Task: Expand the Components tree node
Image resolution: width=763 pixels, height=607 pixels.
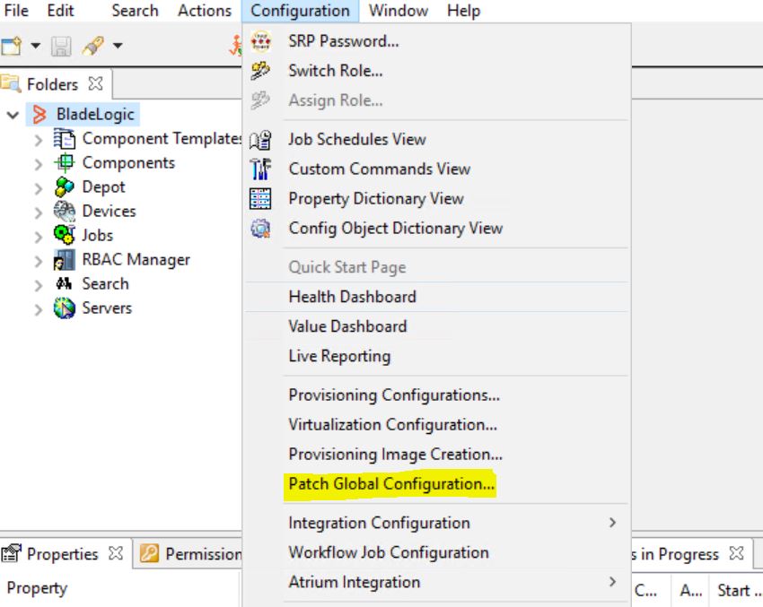Action: click(x=38, y=164)
